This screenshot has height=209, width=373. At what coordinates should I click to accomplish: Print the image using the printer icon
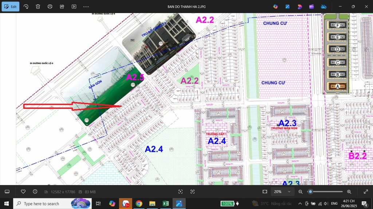click(50, 7)
